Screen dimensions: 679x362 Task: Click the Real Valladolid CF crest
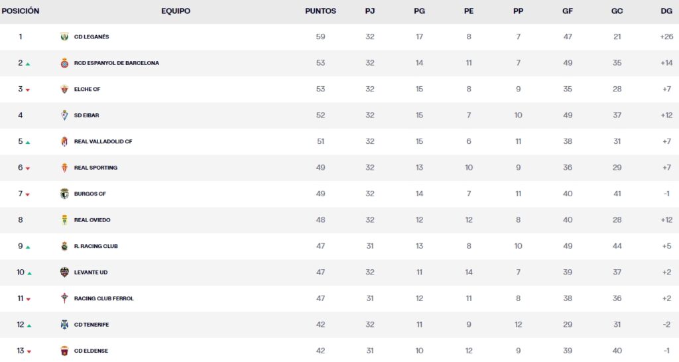coord(64,142)
